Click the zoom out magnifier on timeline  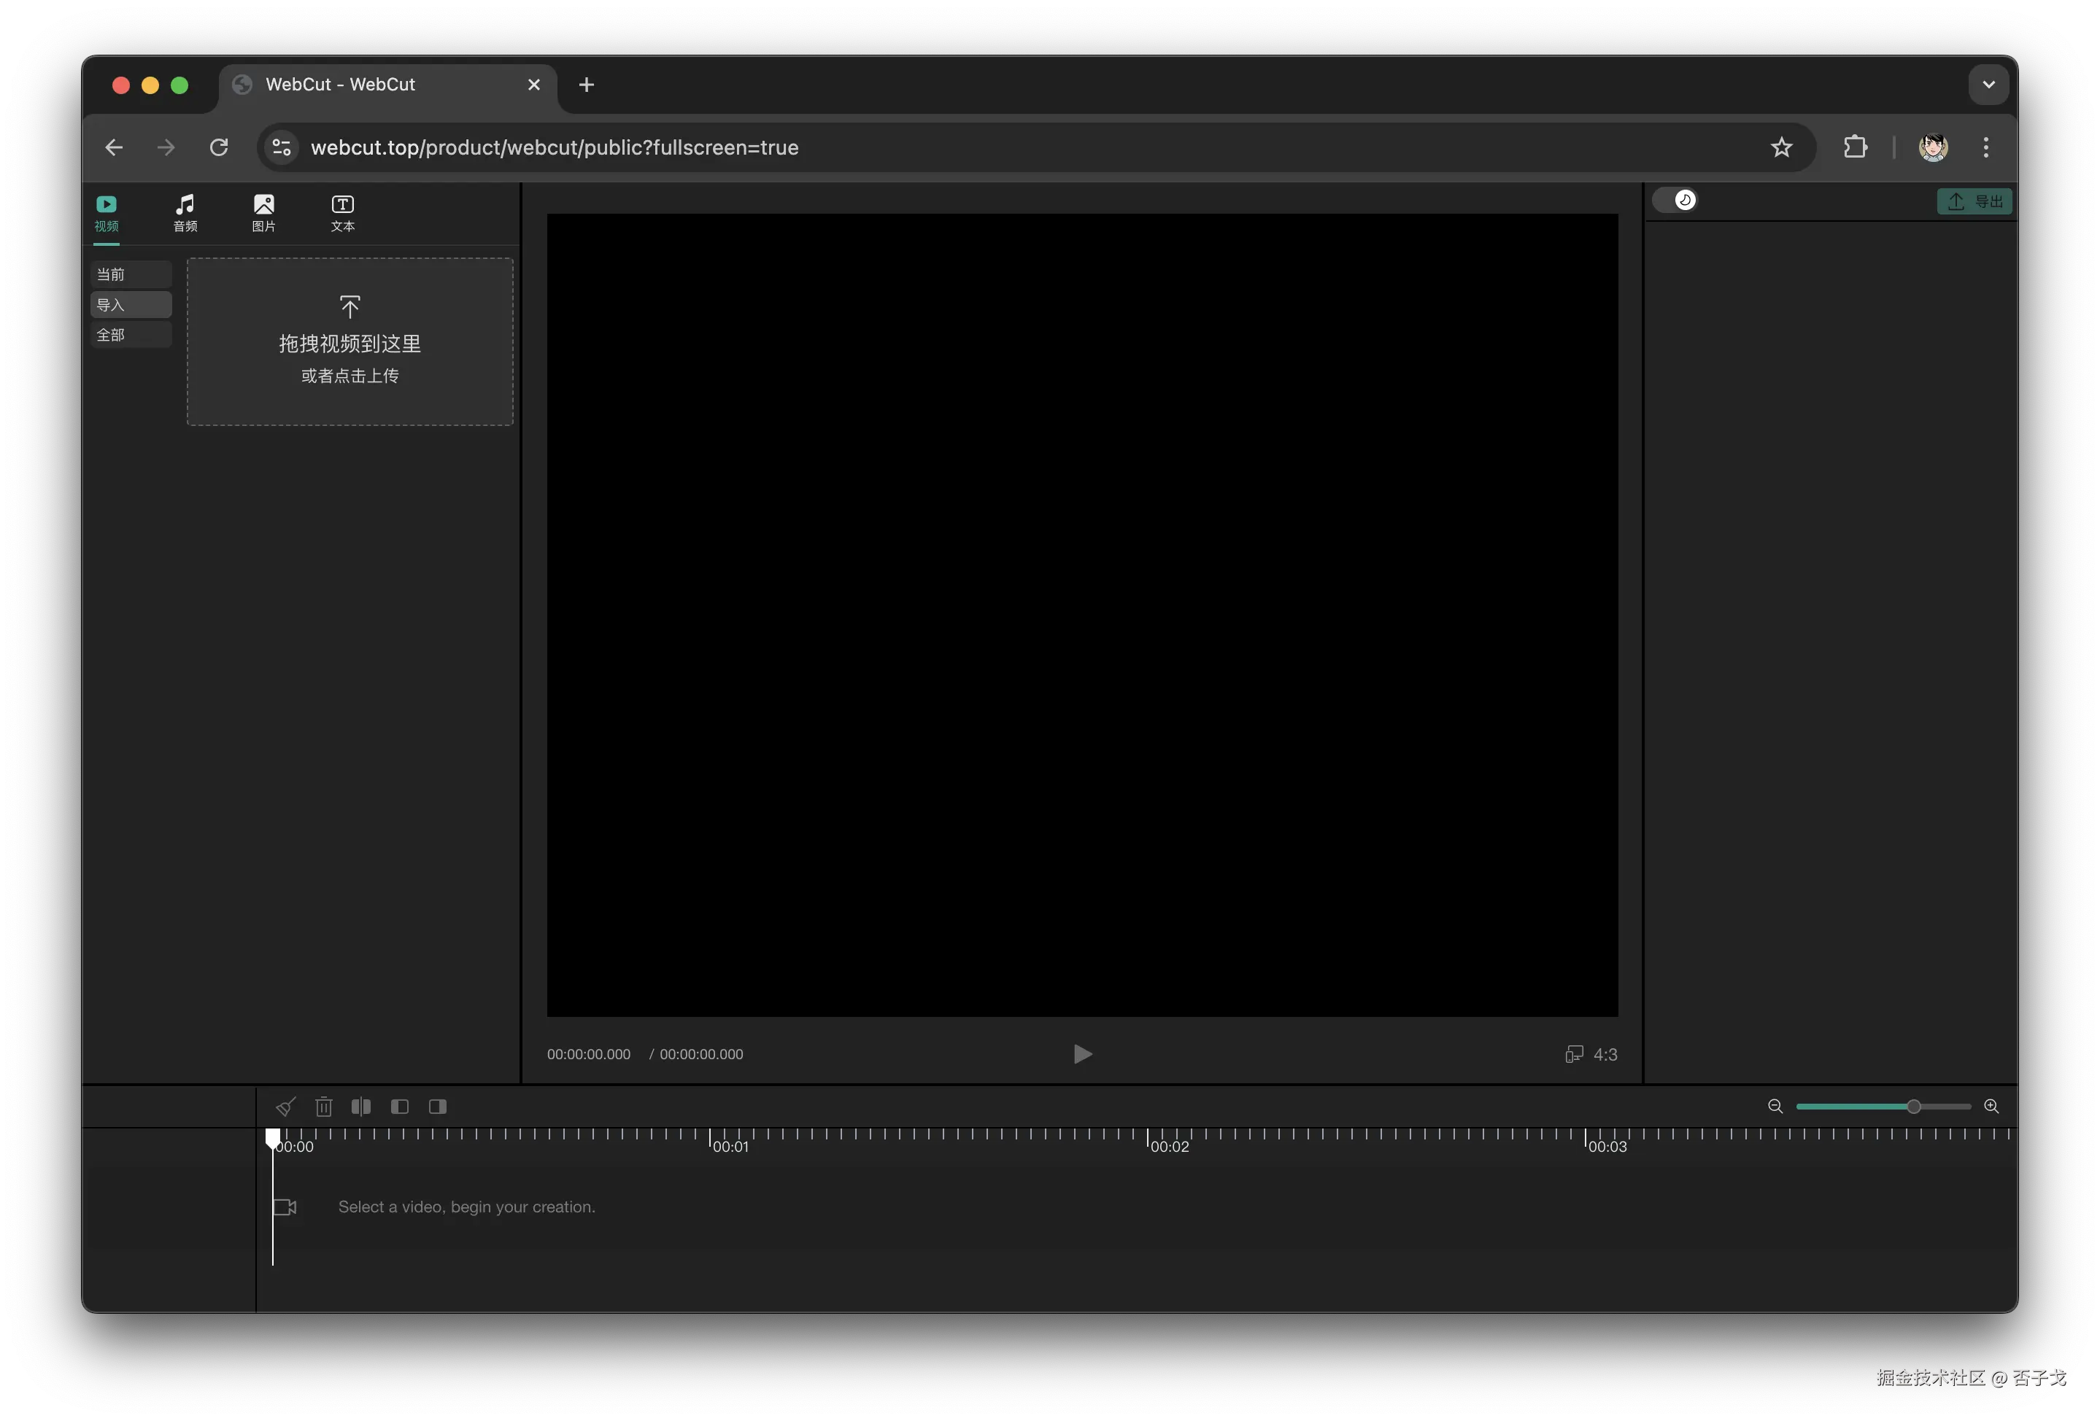tap(1775, 1107)
